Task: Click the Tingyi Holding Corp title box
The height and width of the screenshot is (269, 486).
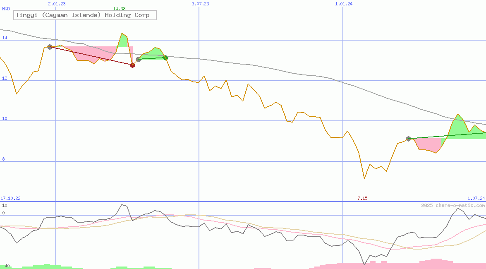Action: tap(85, 15)
